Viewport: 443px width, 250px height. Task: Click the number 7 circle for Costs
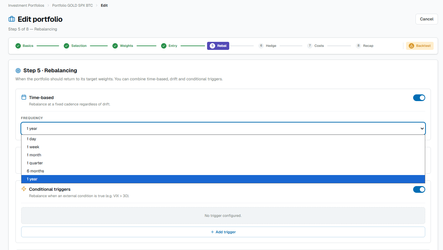click(x=310, y=46)
